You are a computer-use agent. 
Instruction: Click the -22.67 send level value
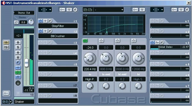click(x=185, y=47)
